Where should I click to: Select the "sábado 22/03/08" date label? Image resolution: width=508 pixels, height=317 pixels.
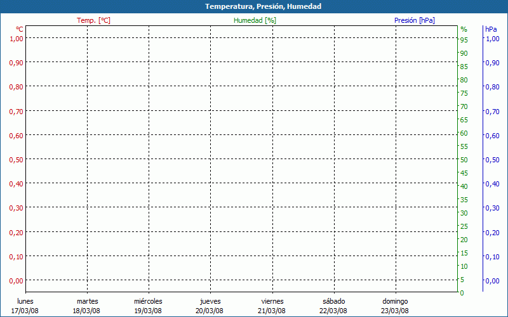coord(333,306)
